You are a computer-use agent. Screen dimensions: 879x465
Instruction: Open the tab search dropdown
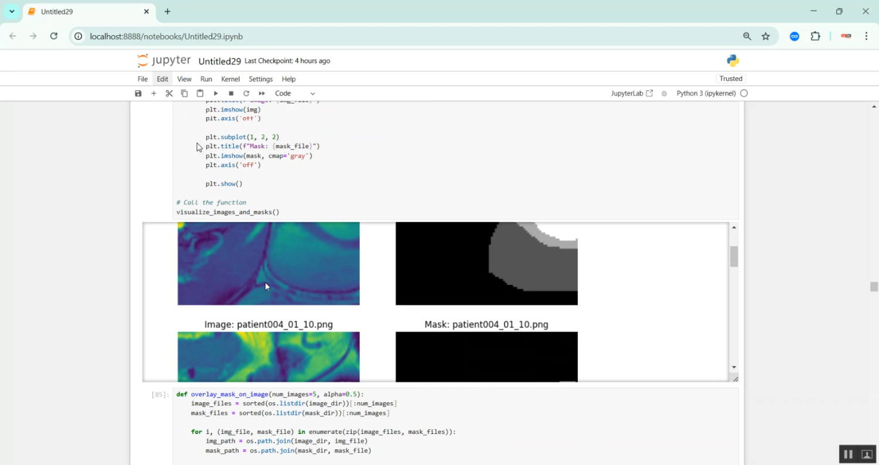12,12
